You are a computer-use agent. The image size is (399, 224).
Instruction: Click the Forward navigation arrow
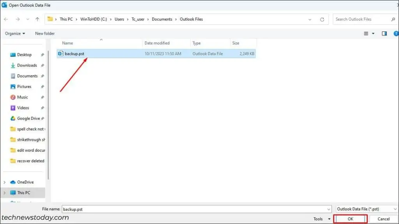[18, 19]
